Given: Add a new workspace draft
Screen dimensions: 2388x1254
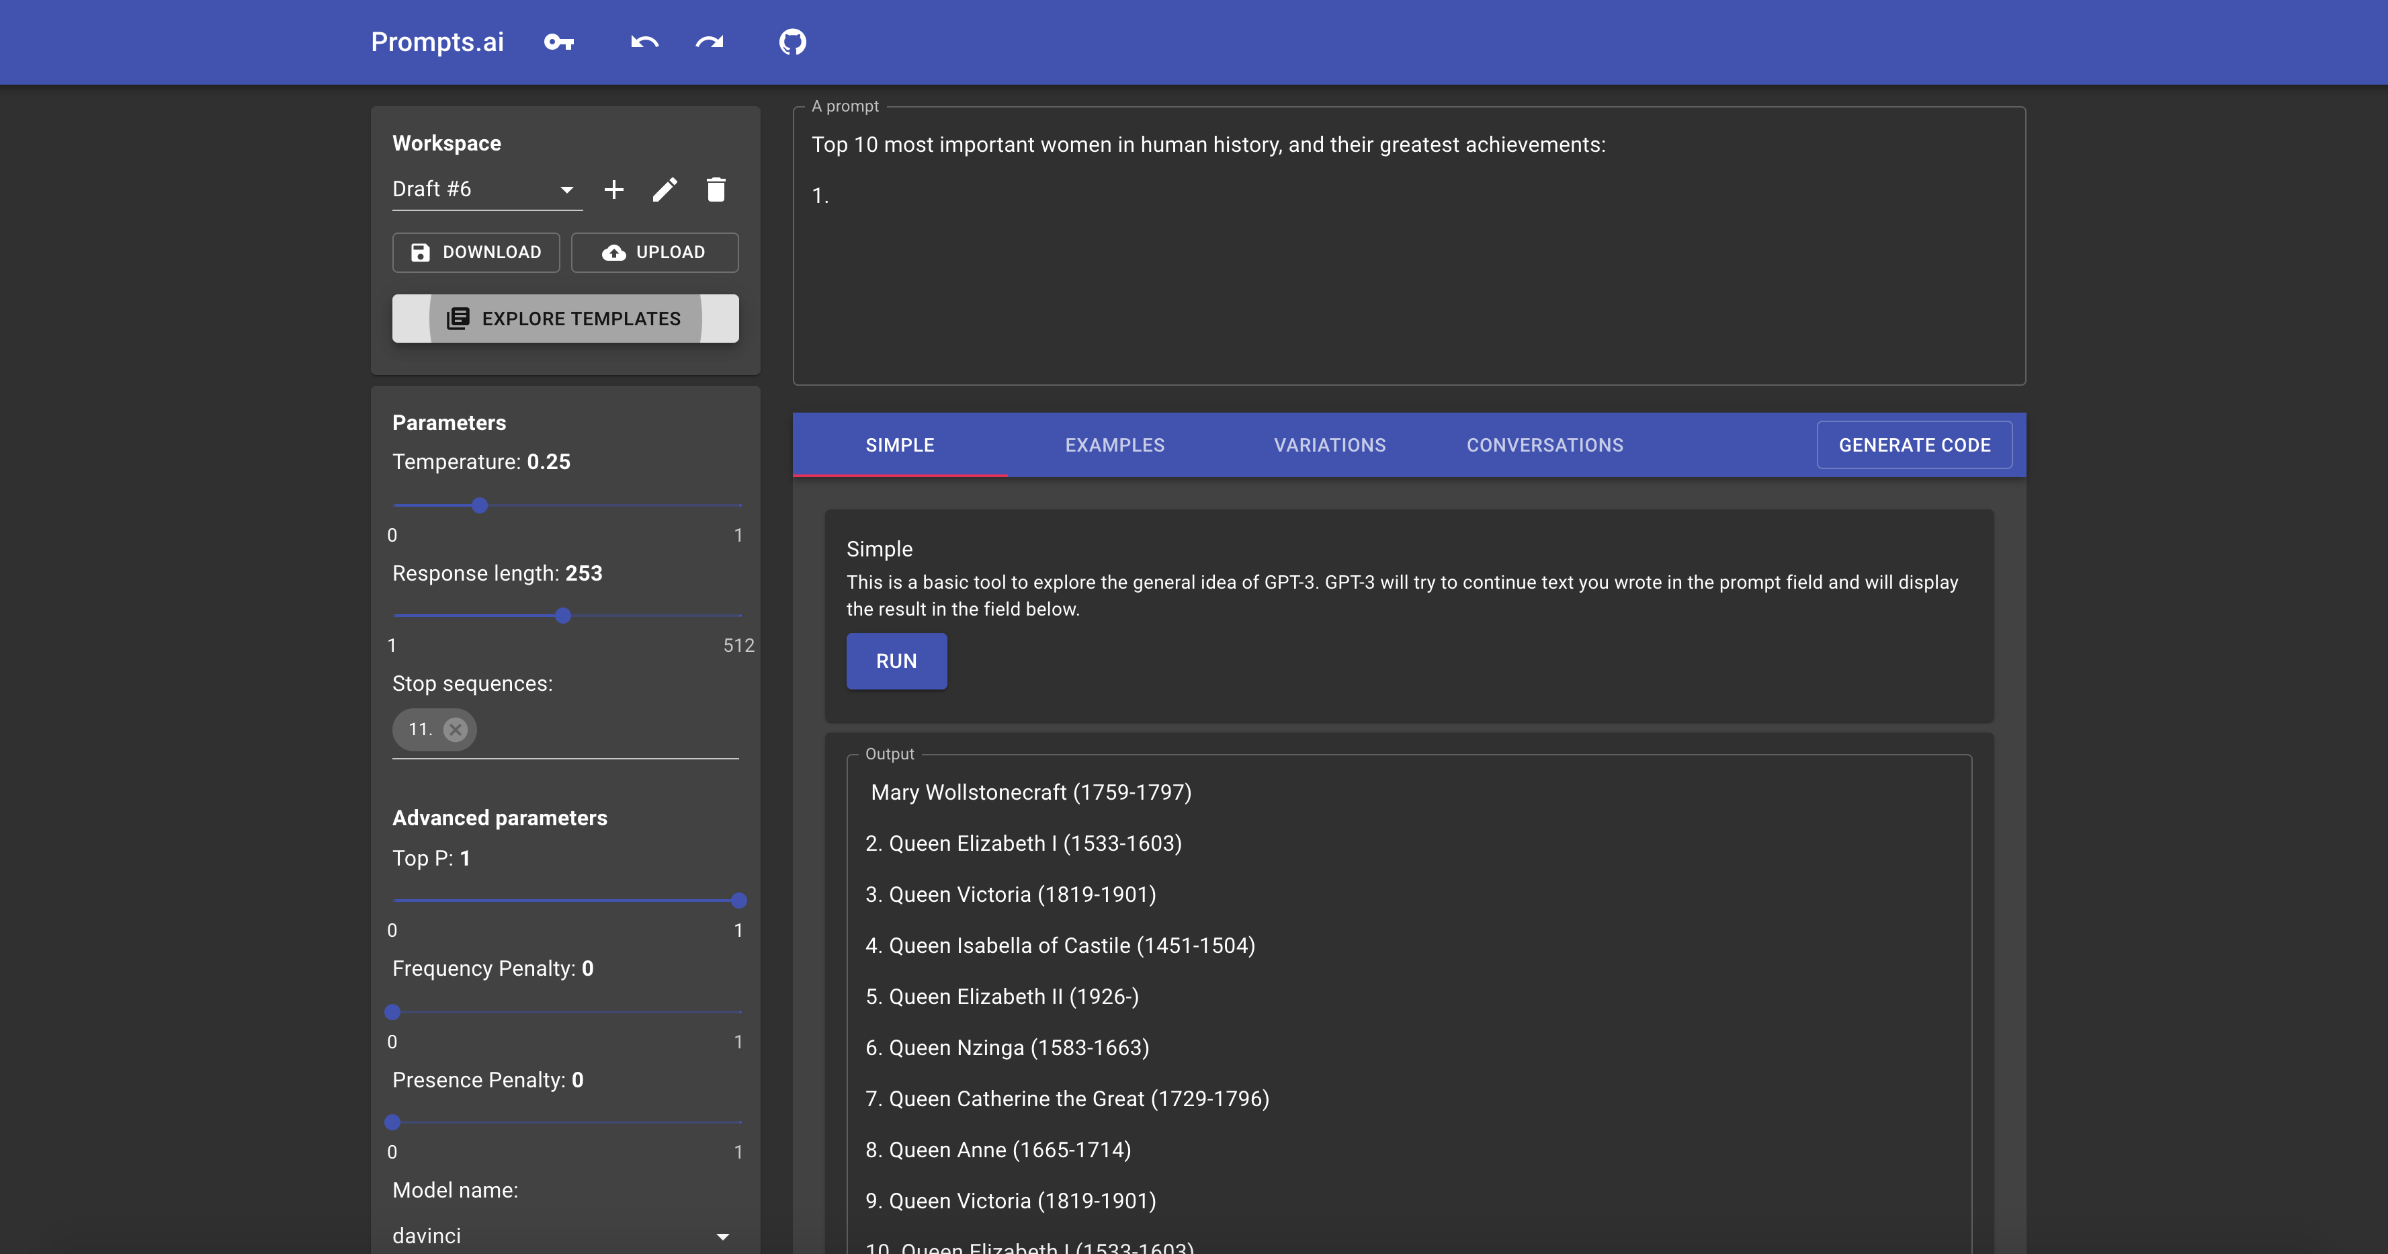Looking at the screenshot, I should 613,189.
